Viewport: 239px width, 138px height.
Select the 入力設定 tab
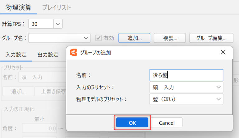(x=16, y=55)
